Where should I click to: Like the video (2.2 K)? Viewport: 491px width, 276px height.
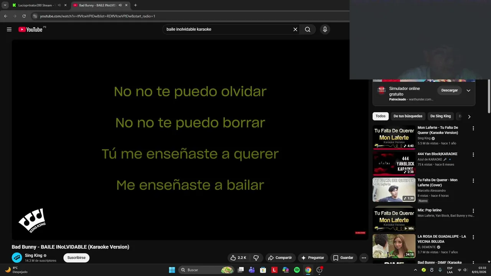[x=238, y=258]
